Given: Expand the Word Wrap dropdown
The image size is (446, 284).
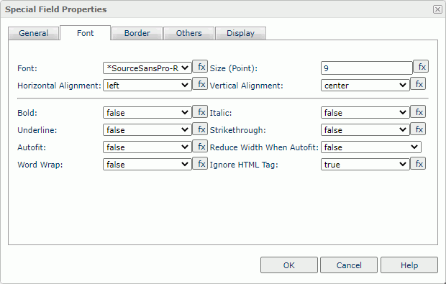Looking at the screenshot, I should click(147, 165).
